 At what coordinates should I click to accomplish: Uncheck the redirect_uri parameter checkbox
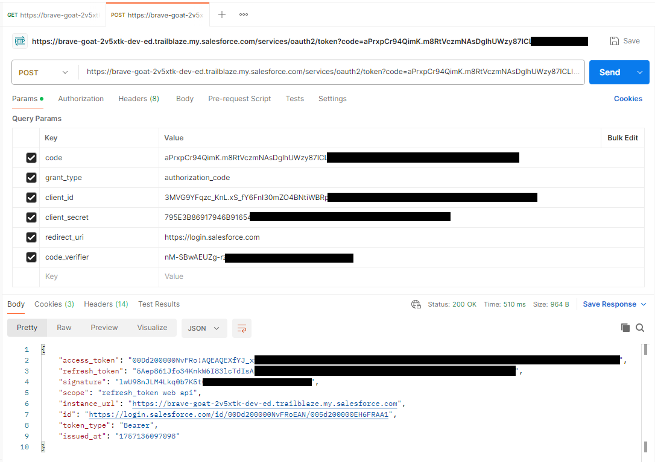[x=31, y=237]
